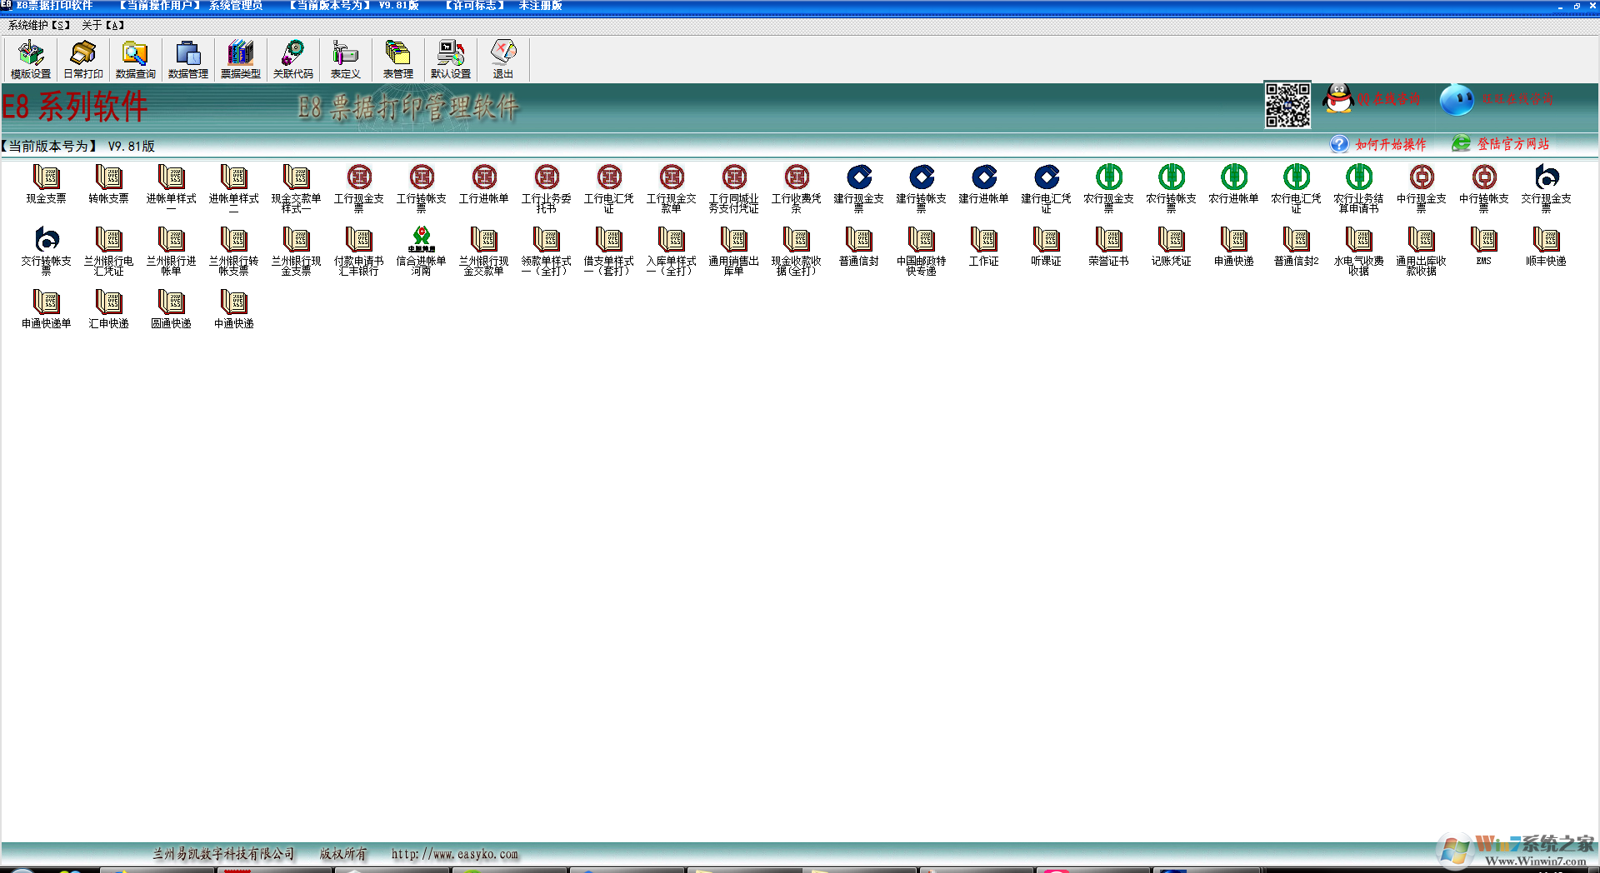Open 表管理 in the toolbar
The height and width of the screenshot is (873, 1600).
398,59
